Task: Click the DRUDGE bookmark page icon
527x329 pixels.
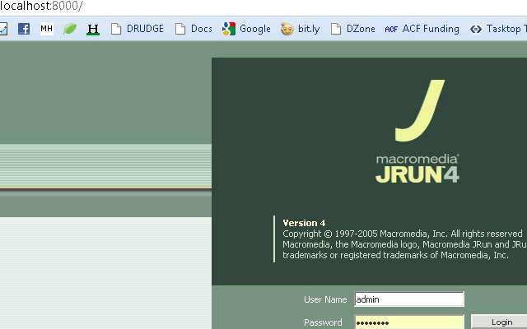Action: click(x=116, y=29)
